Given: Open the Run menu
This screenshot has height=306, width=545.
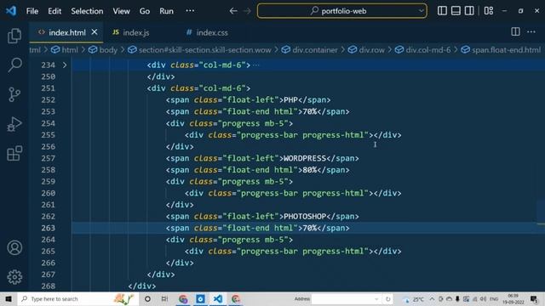Looking at the screenshot, I should pos(166,11).
